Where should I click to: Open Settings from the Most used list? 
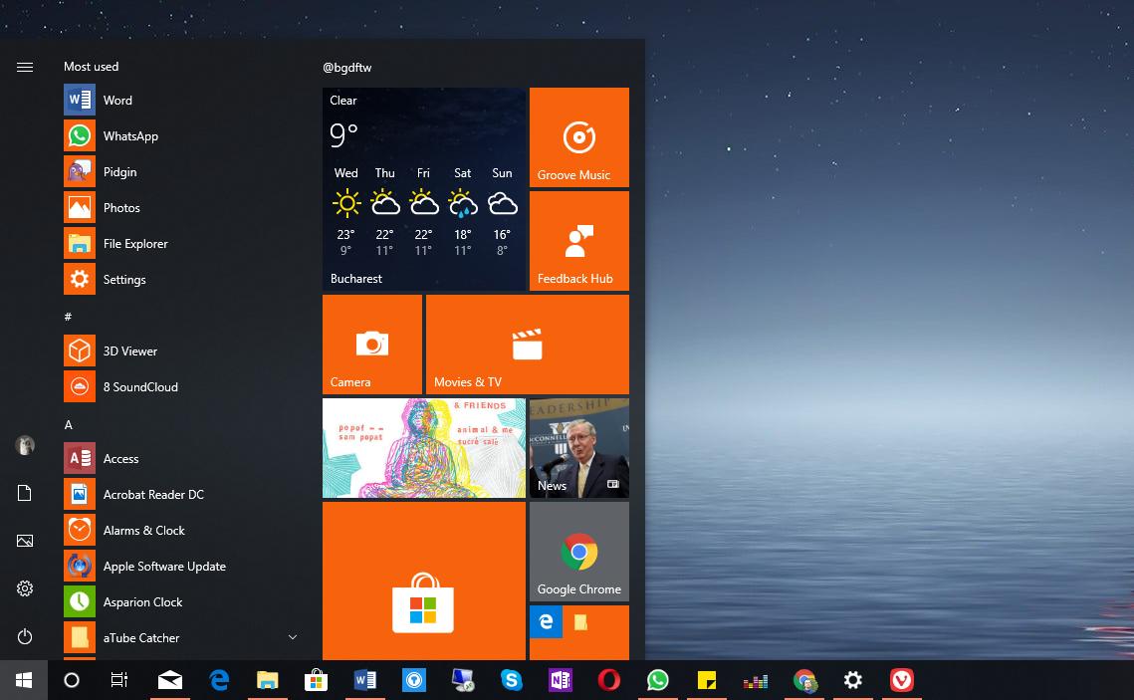181,279
